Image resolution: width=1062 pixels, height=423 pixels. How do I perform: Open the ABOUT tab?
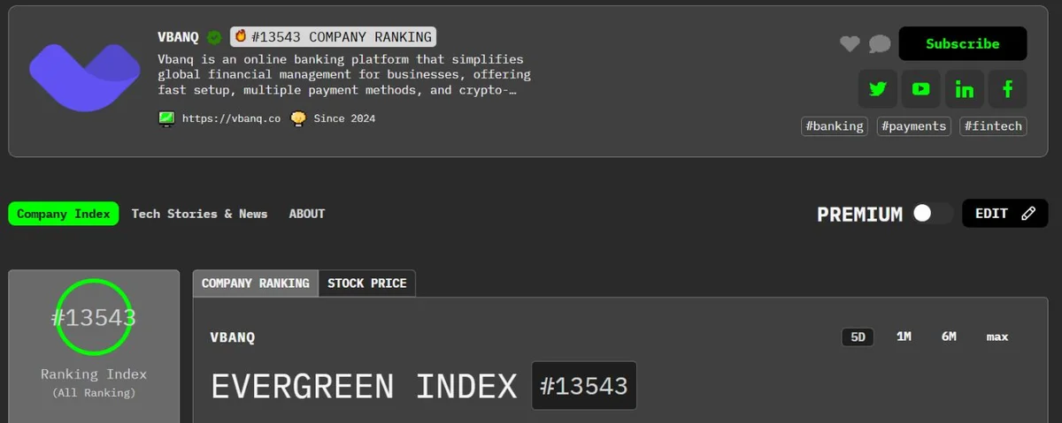[307, 214]
